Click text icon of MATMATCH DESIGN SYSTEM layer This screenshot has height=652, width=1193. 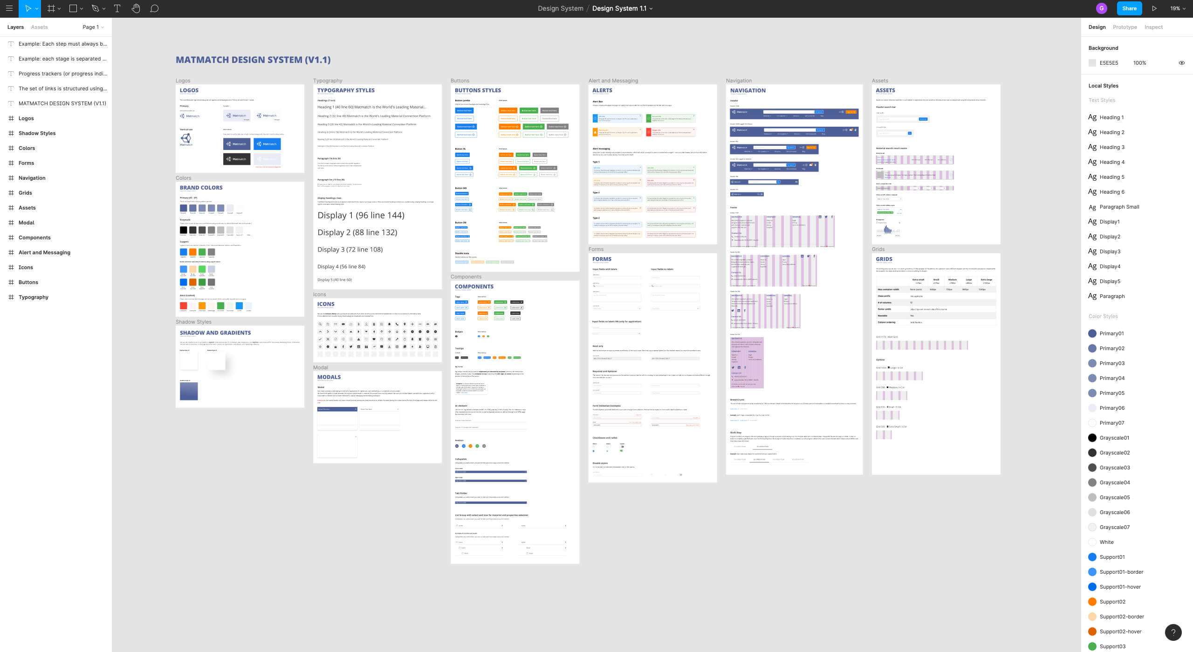click(x=11, y=103)
